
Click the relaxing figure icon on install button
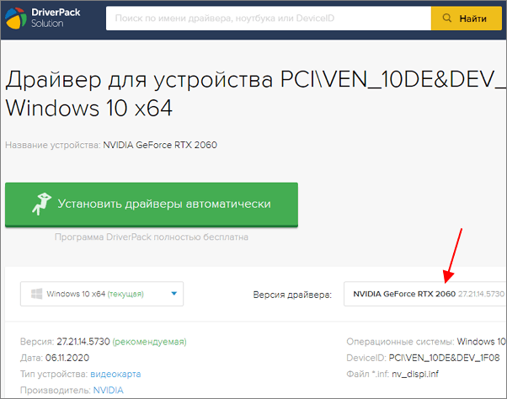(42, 204)
